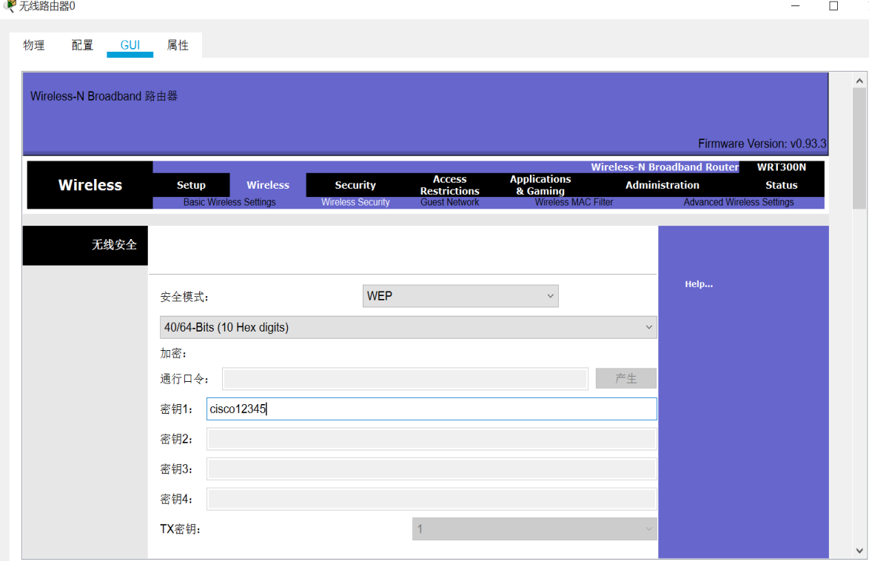This screenshot has width=869, height=561.
Task: Open Wireless MAC Filter submenu
Action: [x=574, y=202]
